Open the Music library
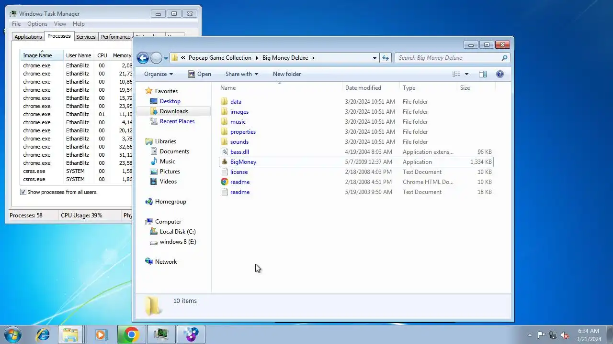This screenshot has width=613, height=344. [168, 161]
